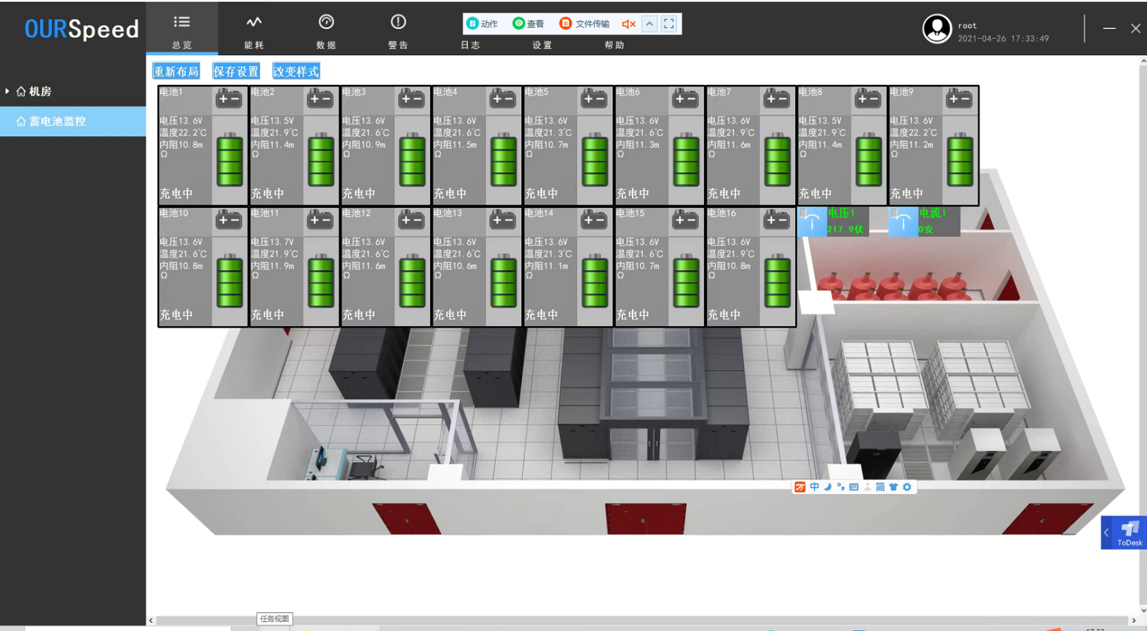Toggle the muted speaker sound icon
Viewport: 1147px width, 631px height.
(x=628, y=24)
